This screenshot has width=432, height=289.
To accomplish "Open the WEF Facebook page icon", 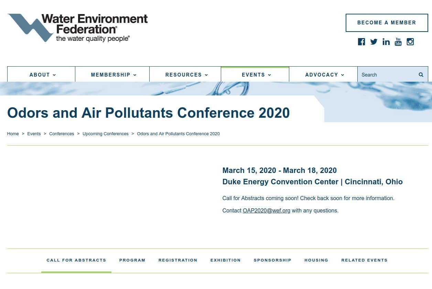I will (x=361, y=42).
